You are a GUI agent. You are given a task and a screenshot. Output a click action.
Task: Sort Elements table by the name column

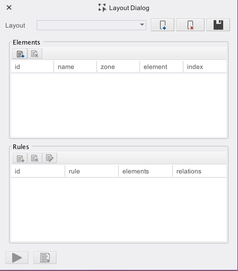75,67
